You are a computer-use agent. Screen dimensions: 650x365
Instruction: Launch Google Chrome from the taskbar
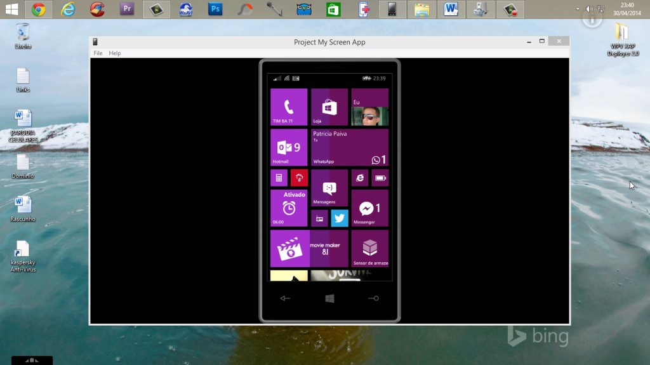[39, 9]
